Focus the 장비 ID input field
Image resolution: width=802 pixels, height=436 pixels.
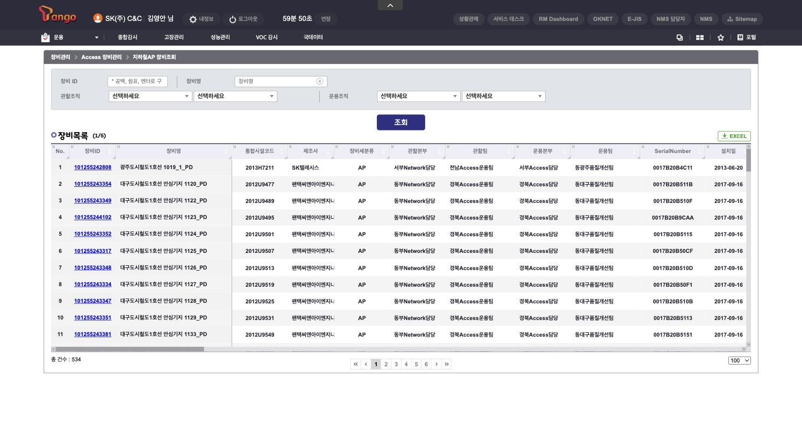click(x=138, y=82)
